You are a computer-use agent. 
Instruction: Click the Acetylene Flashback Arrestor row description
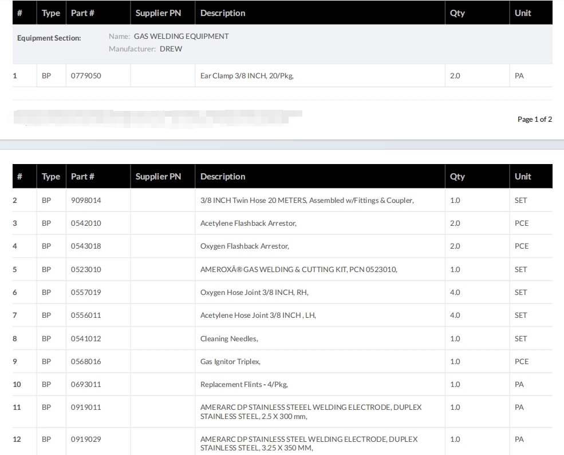coord(249,223)
